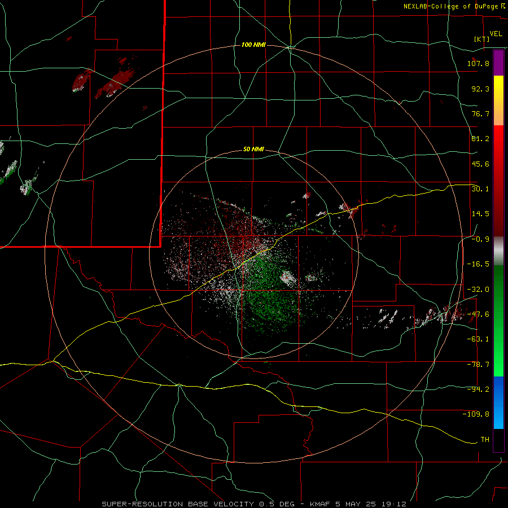Viewport: 508px width, 508px height.
Task: Select the -16.5 legend value
Action: tap(478, 264)
